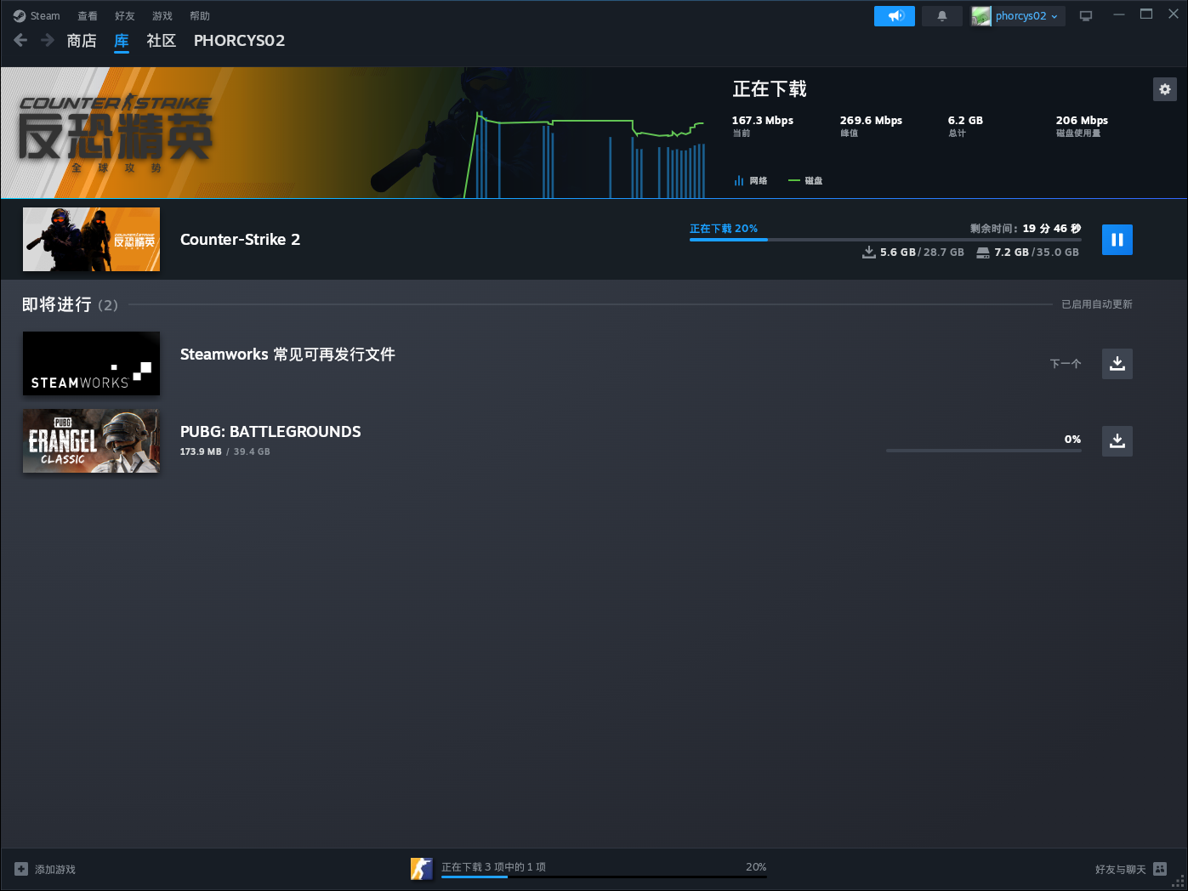Click the 5.6 GB / 28.7 GB download size

913,253
